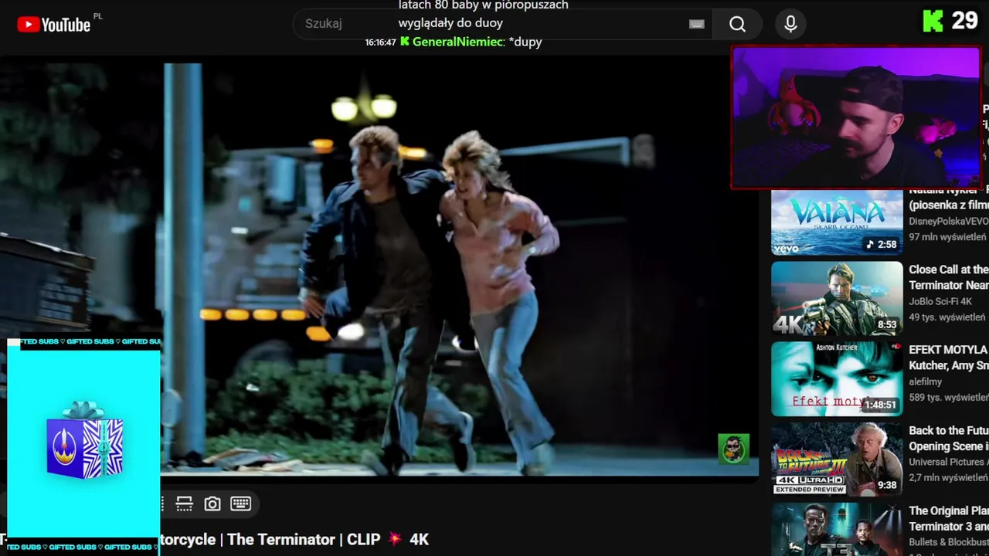
Task: Click the green channel watermark on the video
Action: 733,449
